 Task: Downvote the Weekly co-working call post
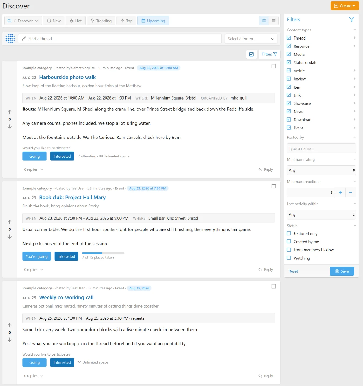click(x=10, y=340)
